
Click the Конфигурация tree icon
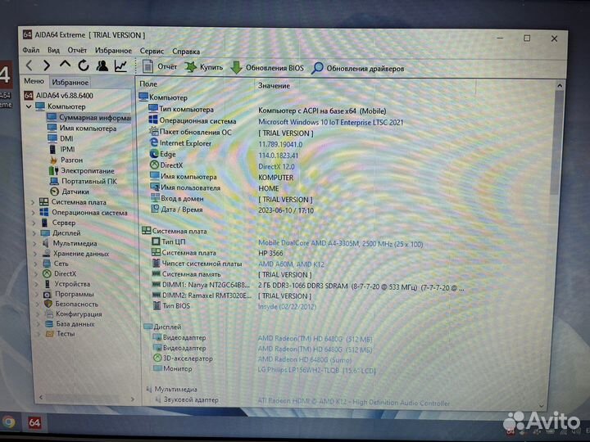pos(48,313)
